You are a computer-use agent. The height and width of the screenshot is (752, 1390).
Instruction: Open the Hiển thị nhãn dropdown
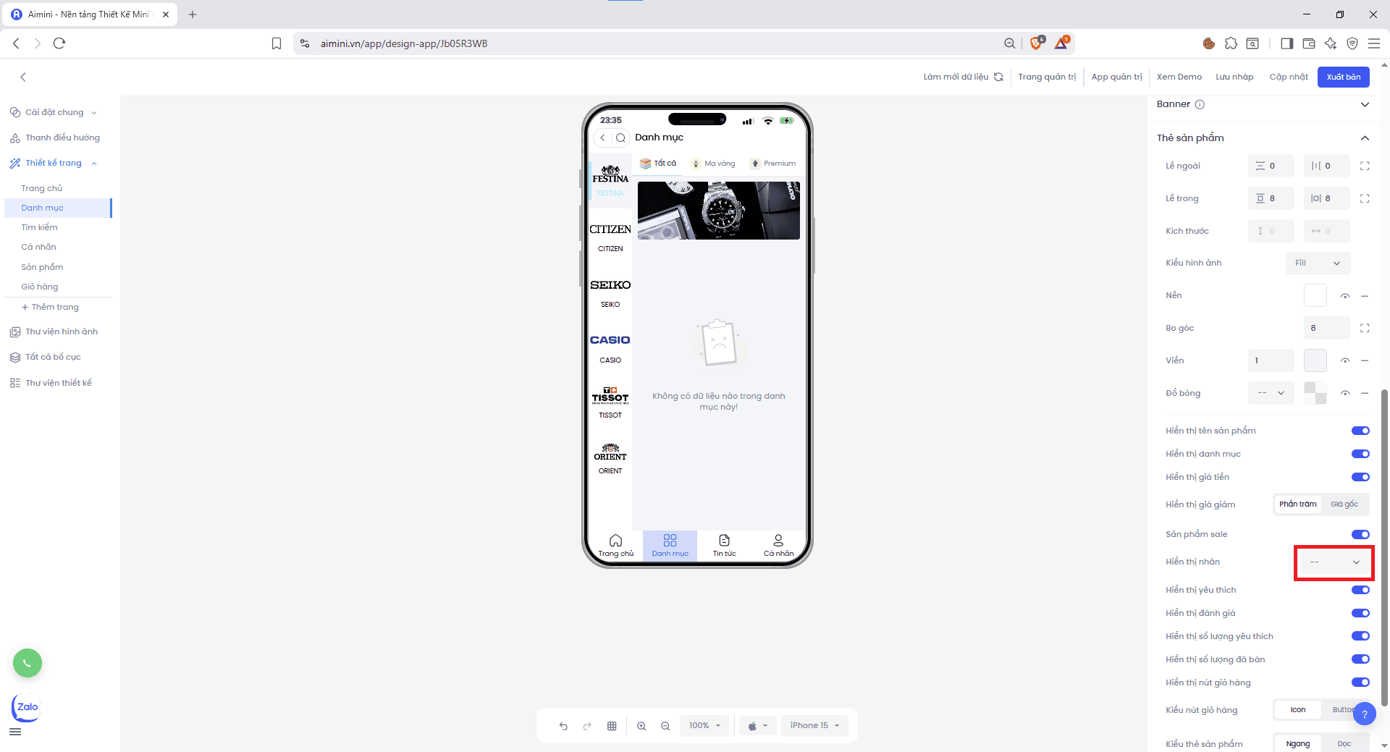click(x=1334, y=562)
